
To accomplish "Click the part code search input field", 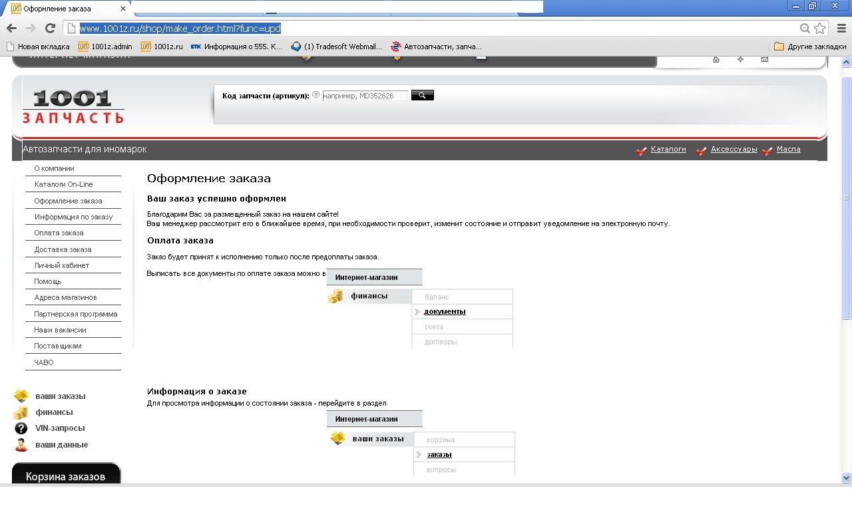I will click(x=364, y=96).
